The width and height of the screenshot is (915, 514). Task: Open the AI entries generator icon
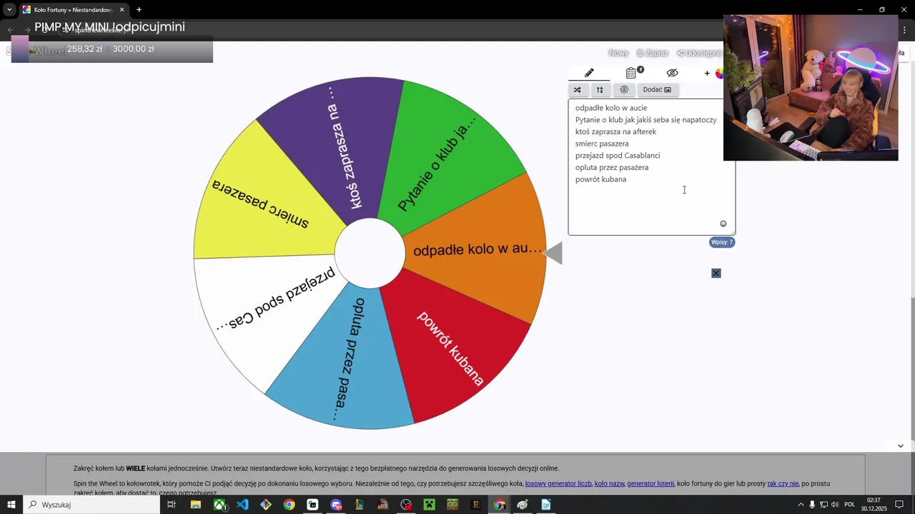(x=624, y=90)
